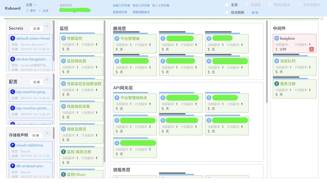Open the 容器组列表 view

120,12
